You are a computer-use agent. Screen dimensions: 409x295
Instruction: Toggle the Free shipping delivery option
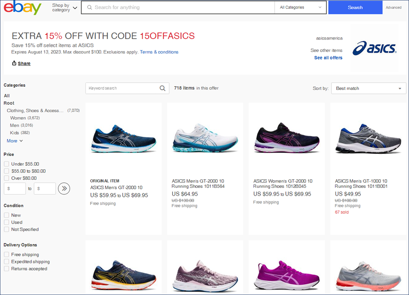click(x=6, y=254)
